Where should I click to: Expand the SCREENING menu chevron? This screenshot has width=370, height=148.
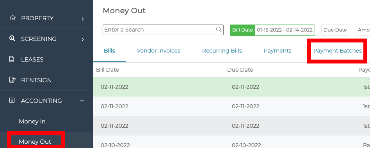pyautogui.click(x=83, y=39)
